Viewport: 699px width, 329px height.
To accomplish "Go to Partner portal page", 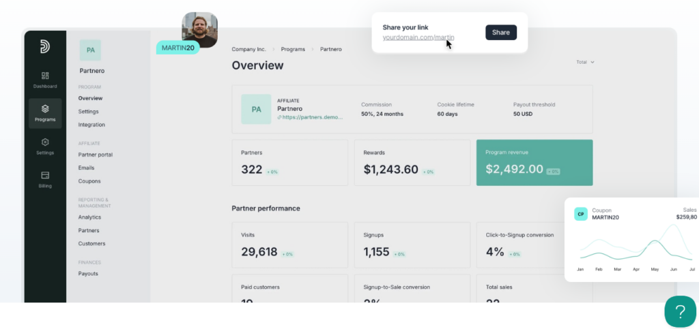I will click(x=95, y=155).
